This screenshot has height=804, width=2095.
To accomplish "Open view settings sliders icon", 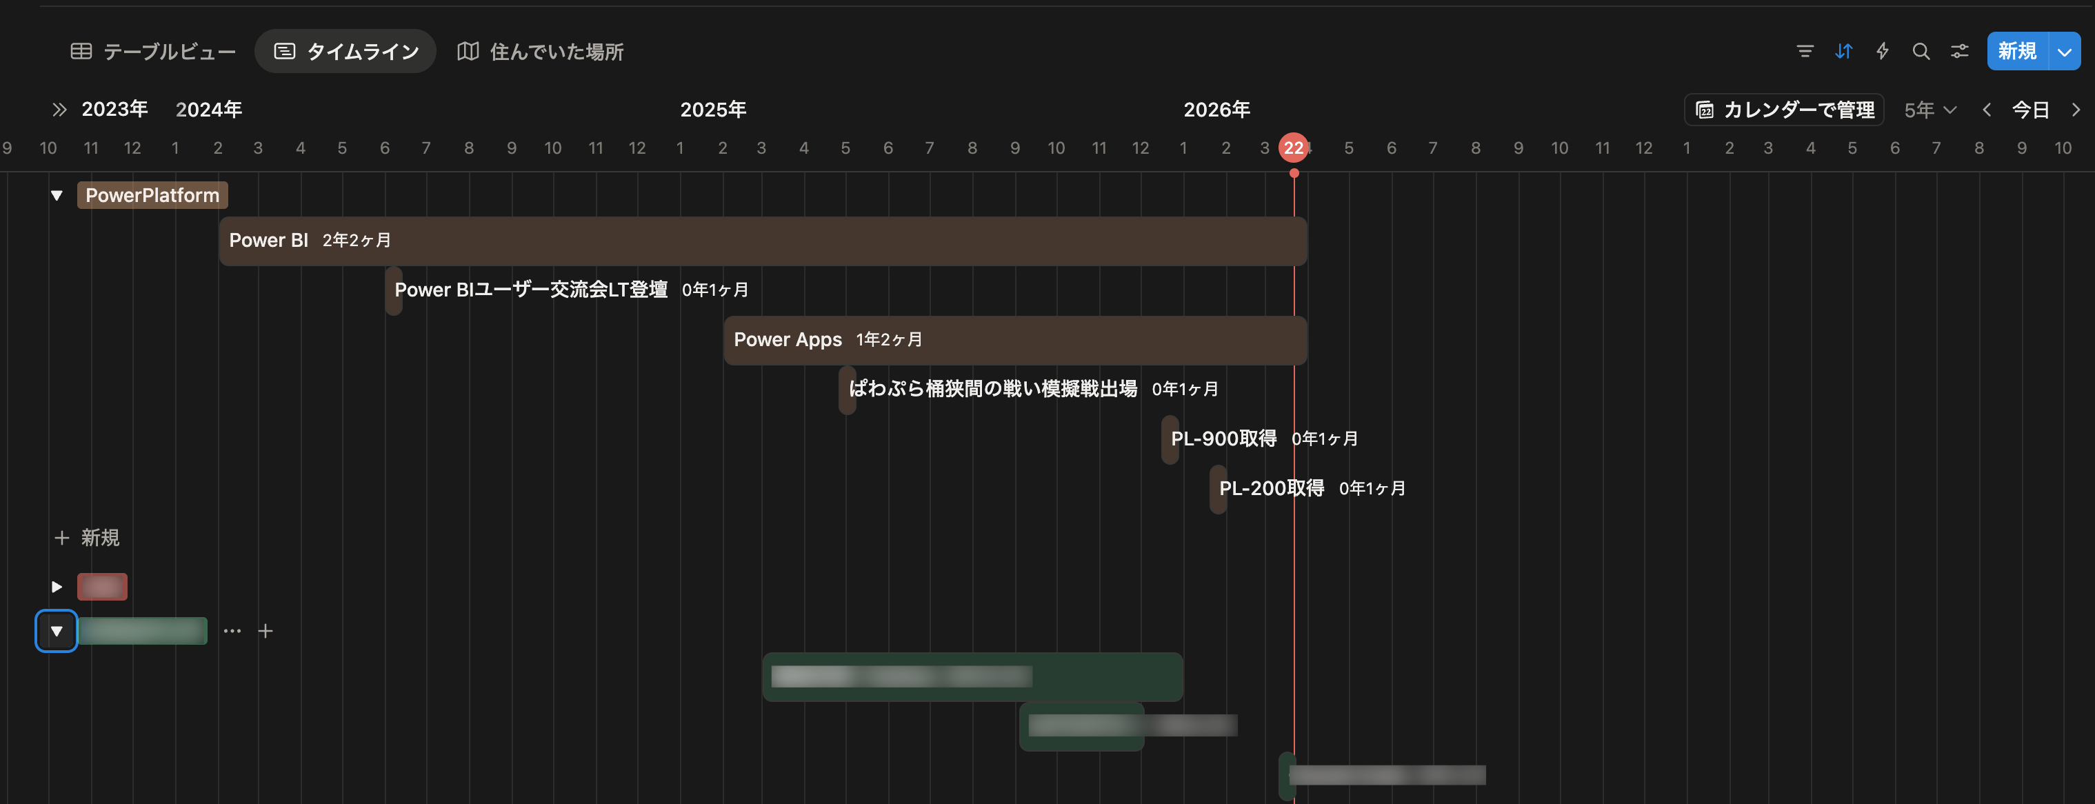I will click(x=1960, y=51).
